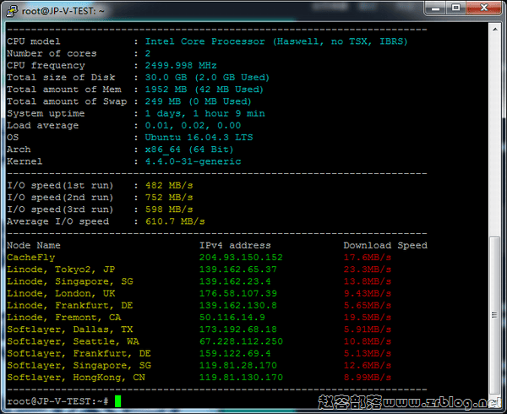Click the swap value '249 MB (0 MB Used)'
The height and width of the screenshot is (414, 507).
[x=199, y=101]
